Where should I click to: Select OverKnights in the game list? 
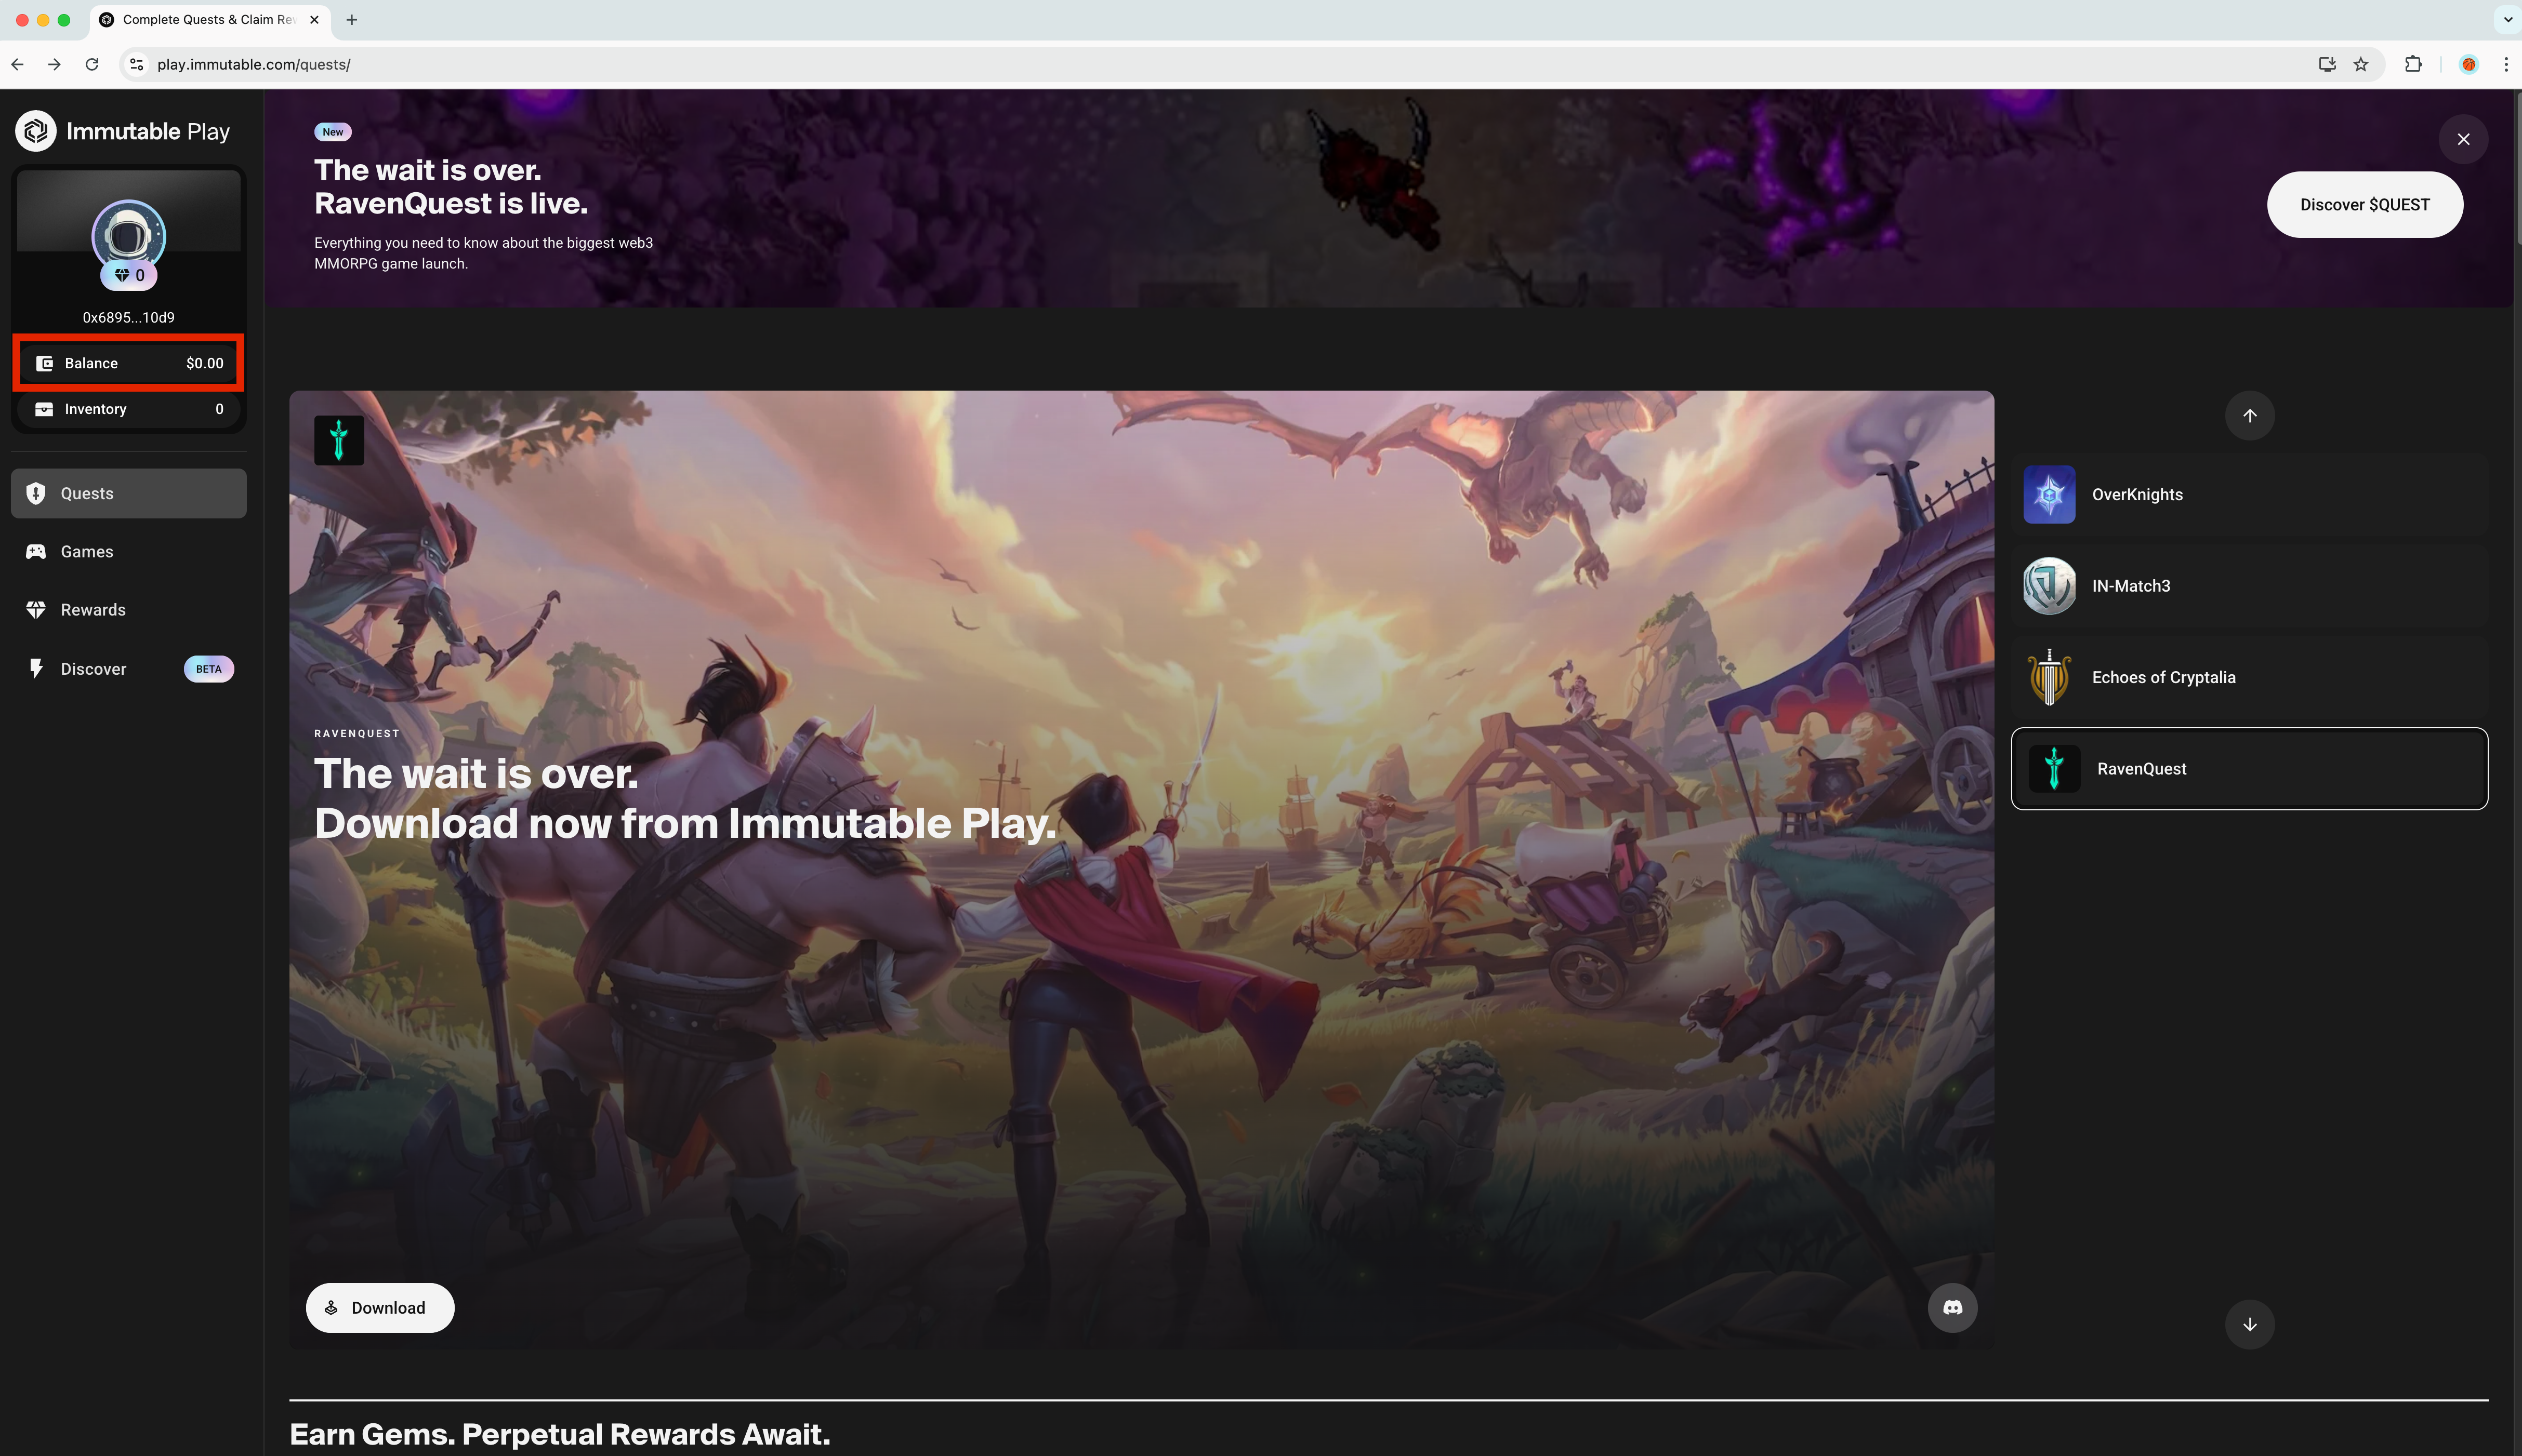[2249, 494]
